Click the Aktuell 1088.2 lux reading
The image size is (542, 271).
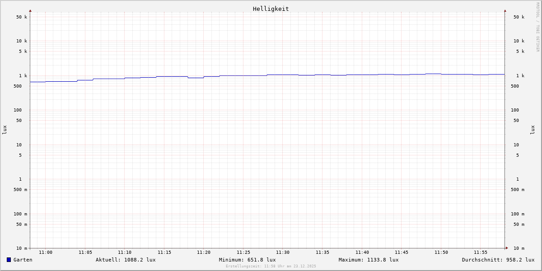[126, 260]
